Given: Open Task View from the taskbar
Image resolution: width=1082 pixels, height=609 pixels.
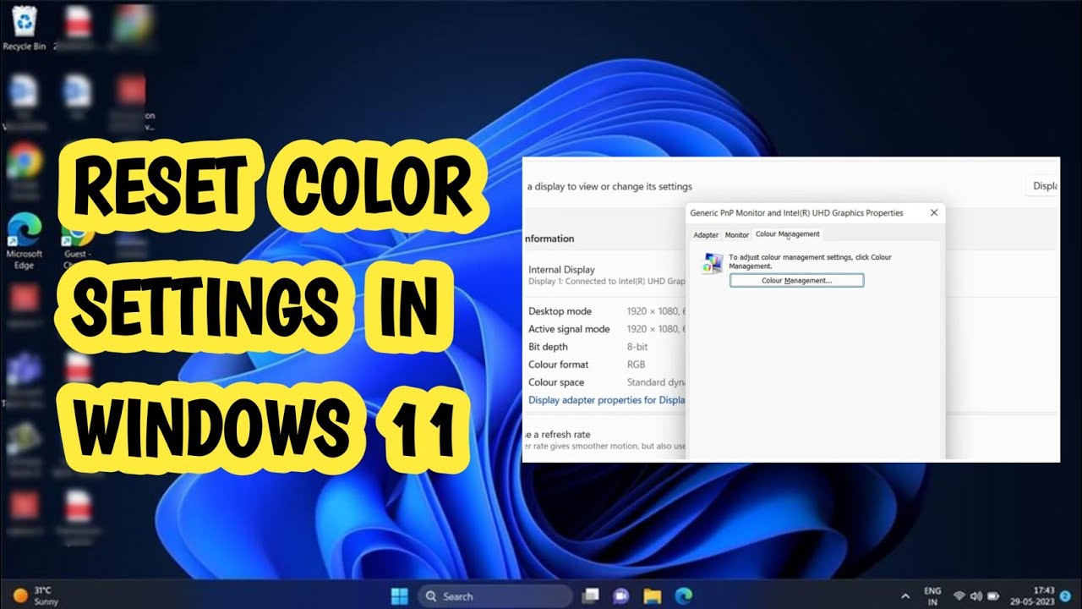Looking at the screenshot, I should point(591,595).
